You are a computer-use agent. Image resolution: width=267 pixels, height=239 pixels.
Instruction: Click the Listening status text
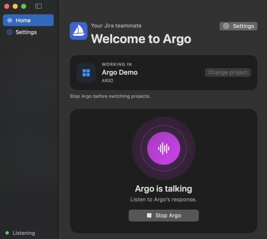pos(24,233)
